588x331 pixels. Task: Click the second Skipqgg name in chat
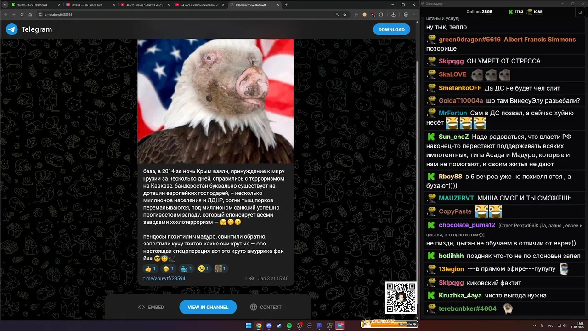(x=451, y=283)
